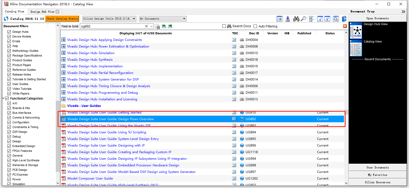Switch to the Catalog View tab
Screen dimensions: 409x188
point(15,12)
